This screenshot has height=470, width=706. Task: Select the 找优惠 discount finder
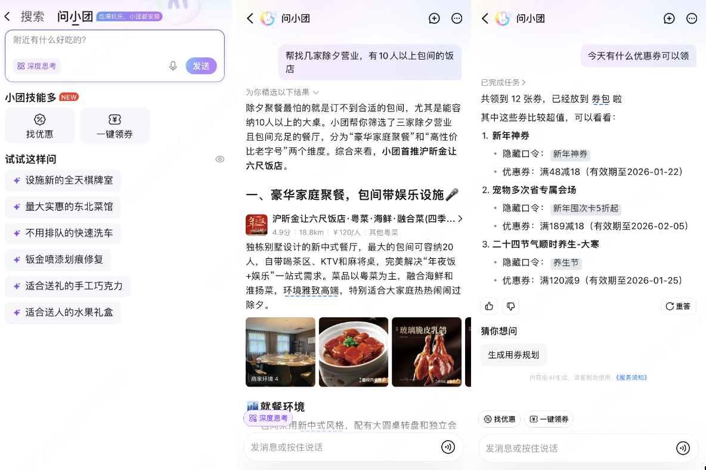(x=40, y=125)
